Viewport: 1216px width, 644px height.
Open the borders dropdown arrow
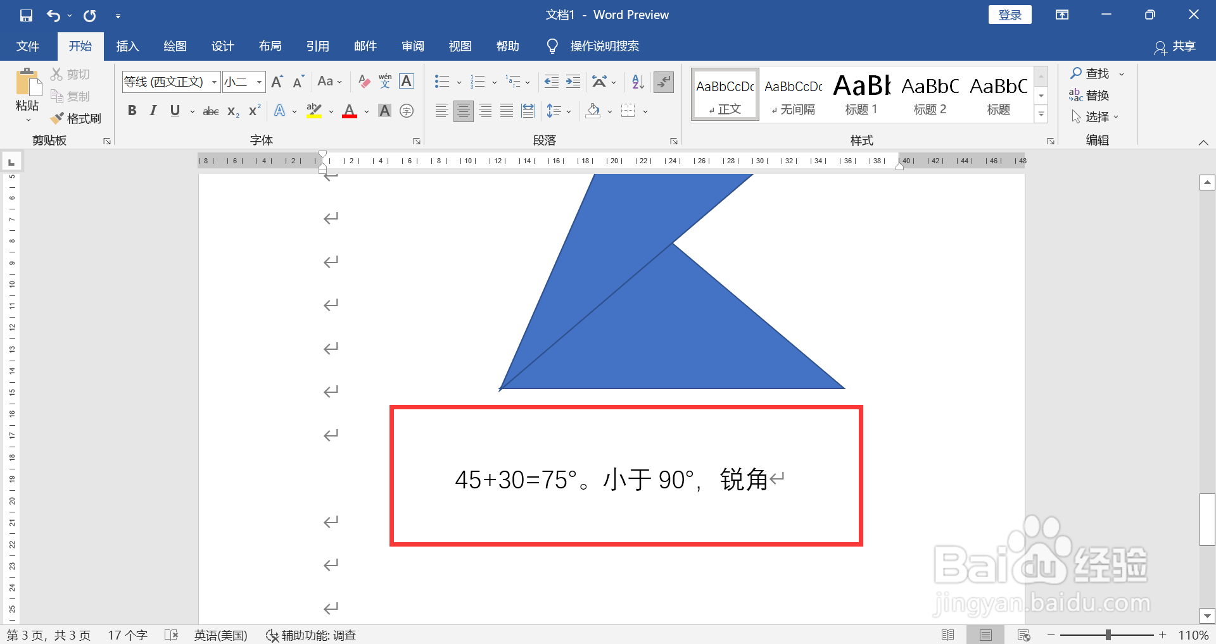click(x=645, y=111)
